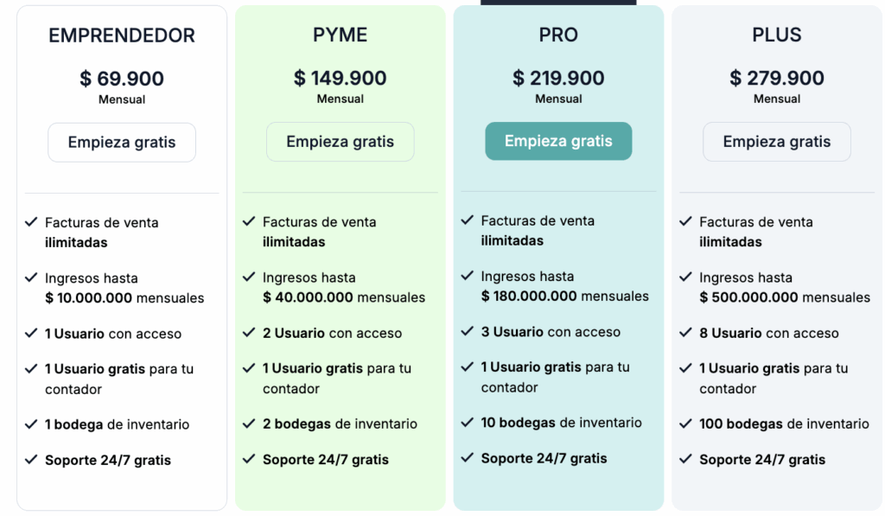
Task: Click the $ 219.900 price label
Action: pos(558,78)
